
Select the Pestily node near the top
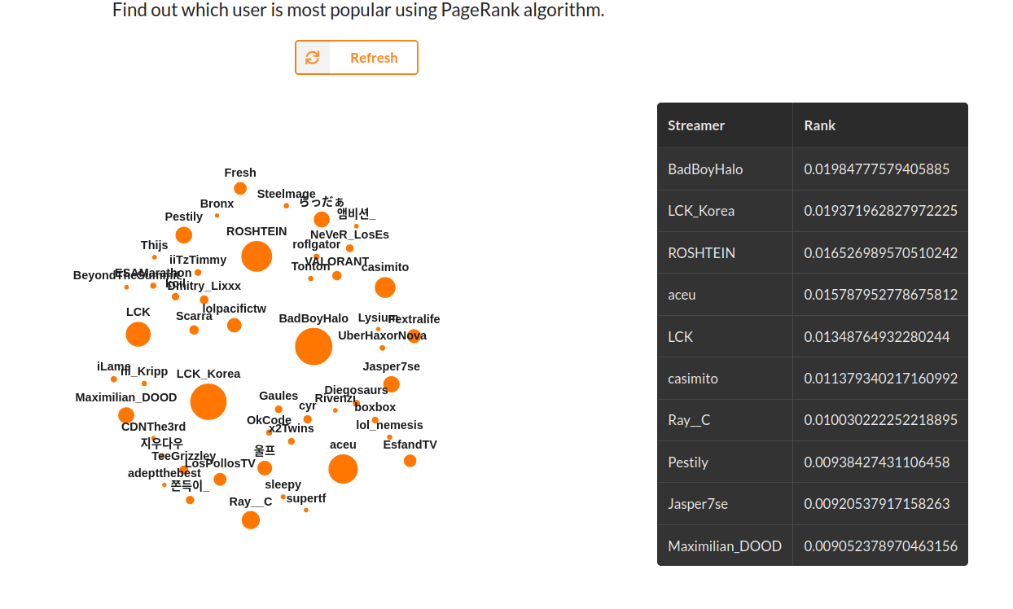(x=183, y=234)
